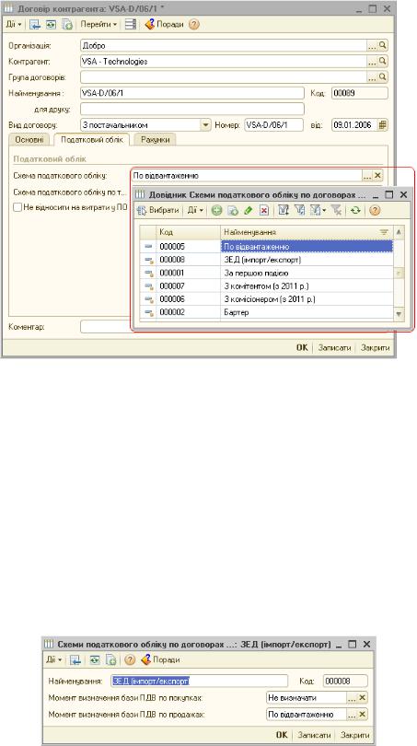This screenshot has height=746, width=417.
Task: Click Закрити in the contract window
Action: [376, 348]
